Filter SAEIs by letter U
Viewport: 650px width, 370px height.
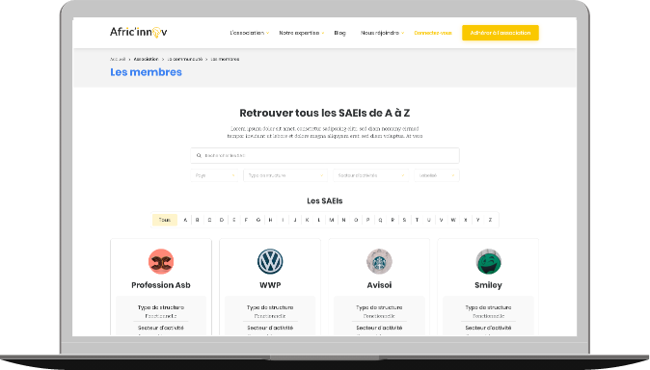click(x=429, y=220)
